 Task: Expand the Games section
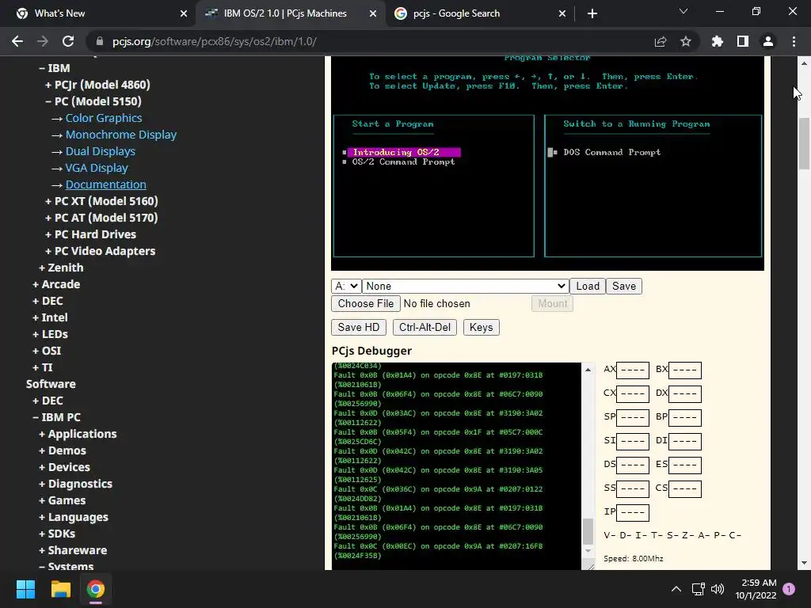pyautogui.click(x=62, y=500)
